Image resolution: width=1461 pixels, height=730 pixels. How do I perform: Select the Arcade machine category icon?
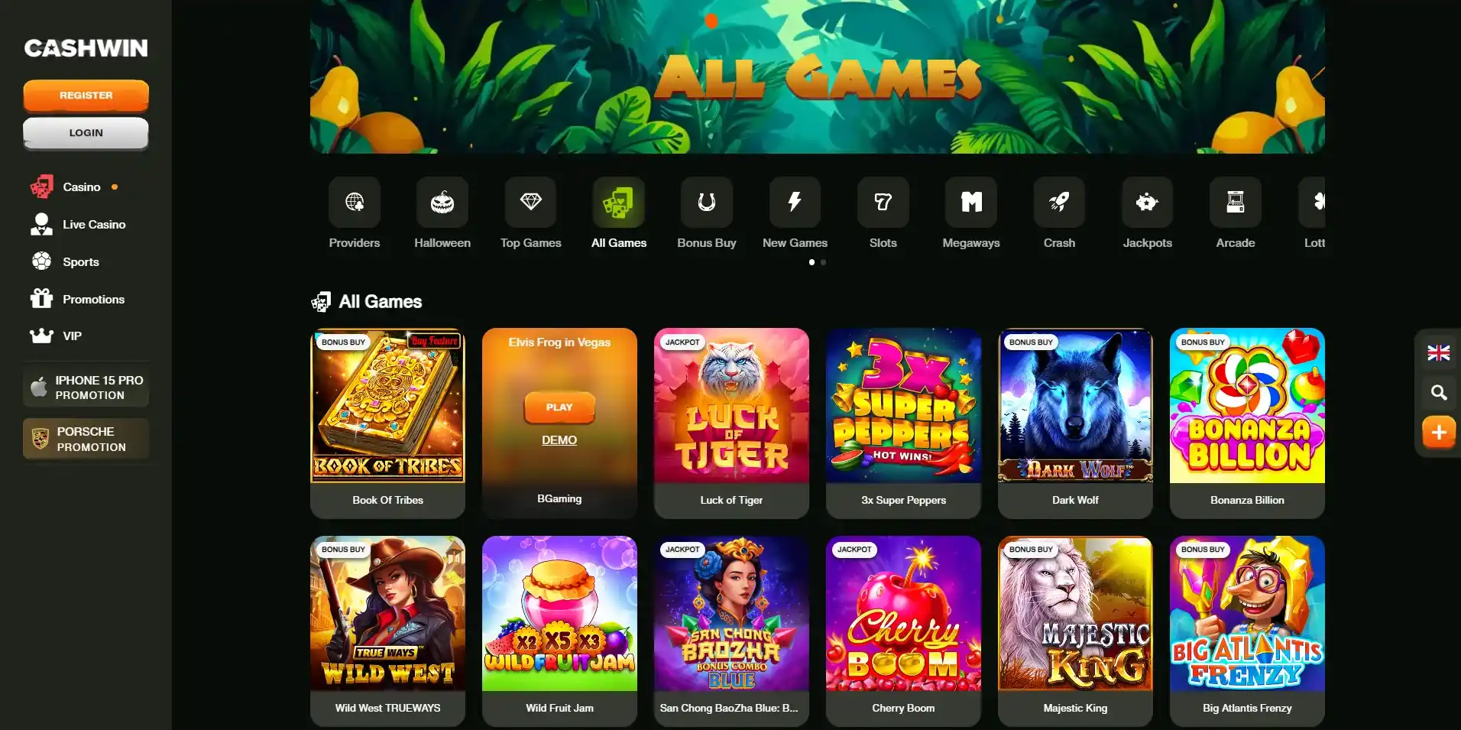[1236, 202]
